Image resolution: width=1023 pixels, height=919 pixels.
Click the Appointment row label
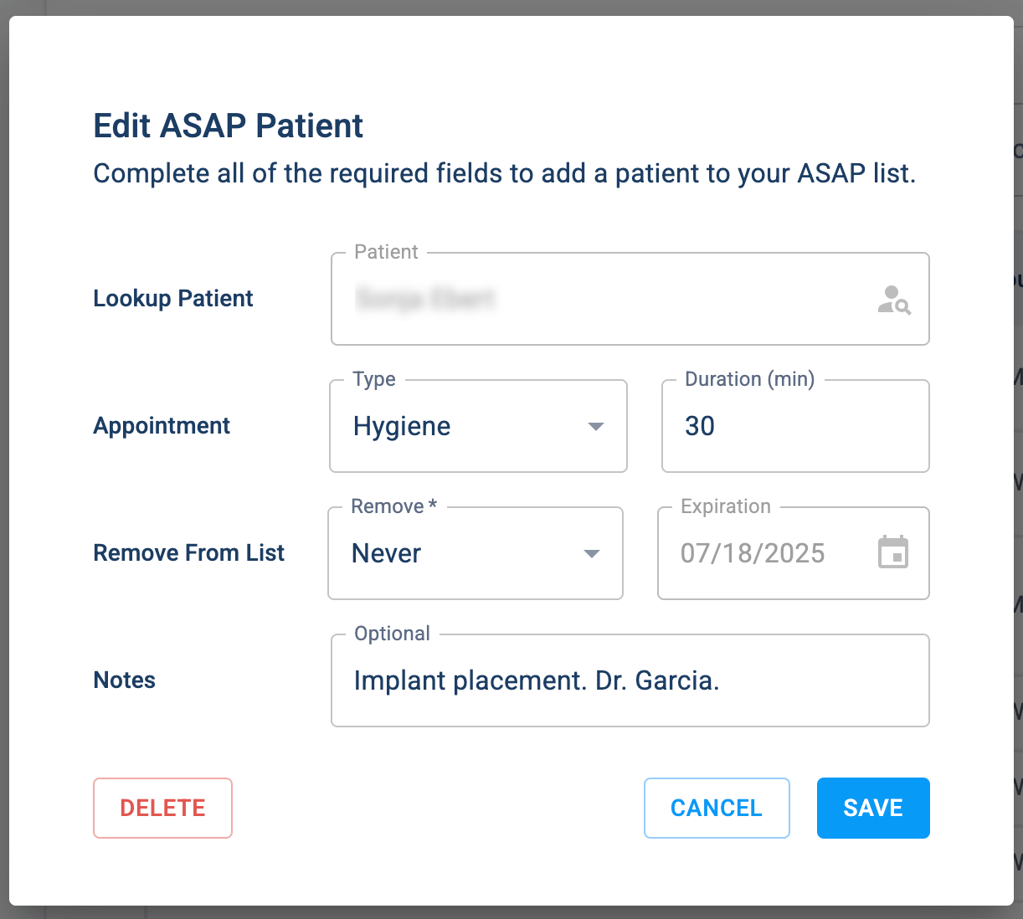coord(162,426)
